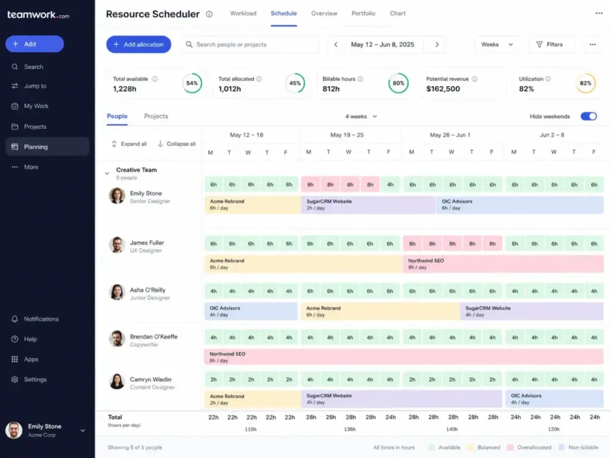Open Emily Stone's OIC Advisors allocation
Image resolution: width=611 pixels, height=458 pixels.
pyautogui.click(x=520, y=205)
